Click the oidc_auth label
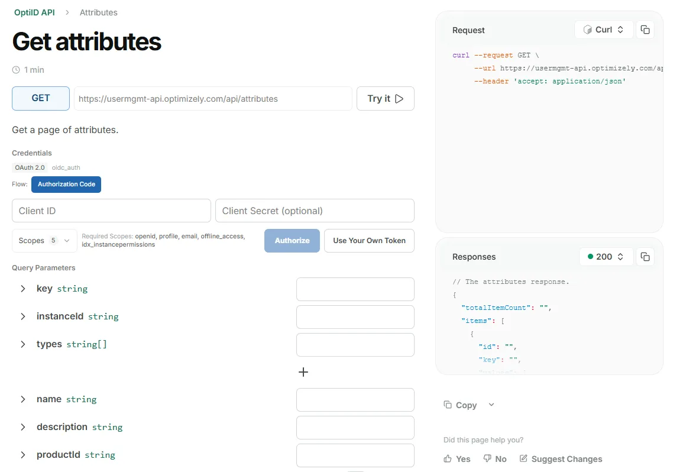Viewport: 673px width, 472px height. coord(66,167)
